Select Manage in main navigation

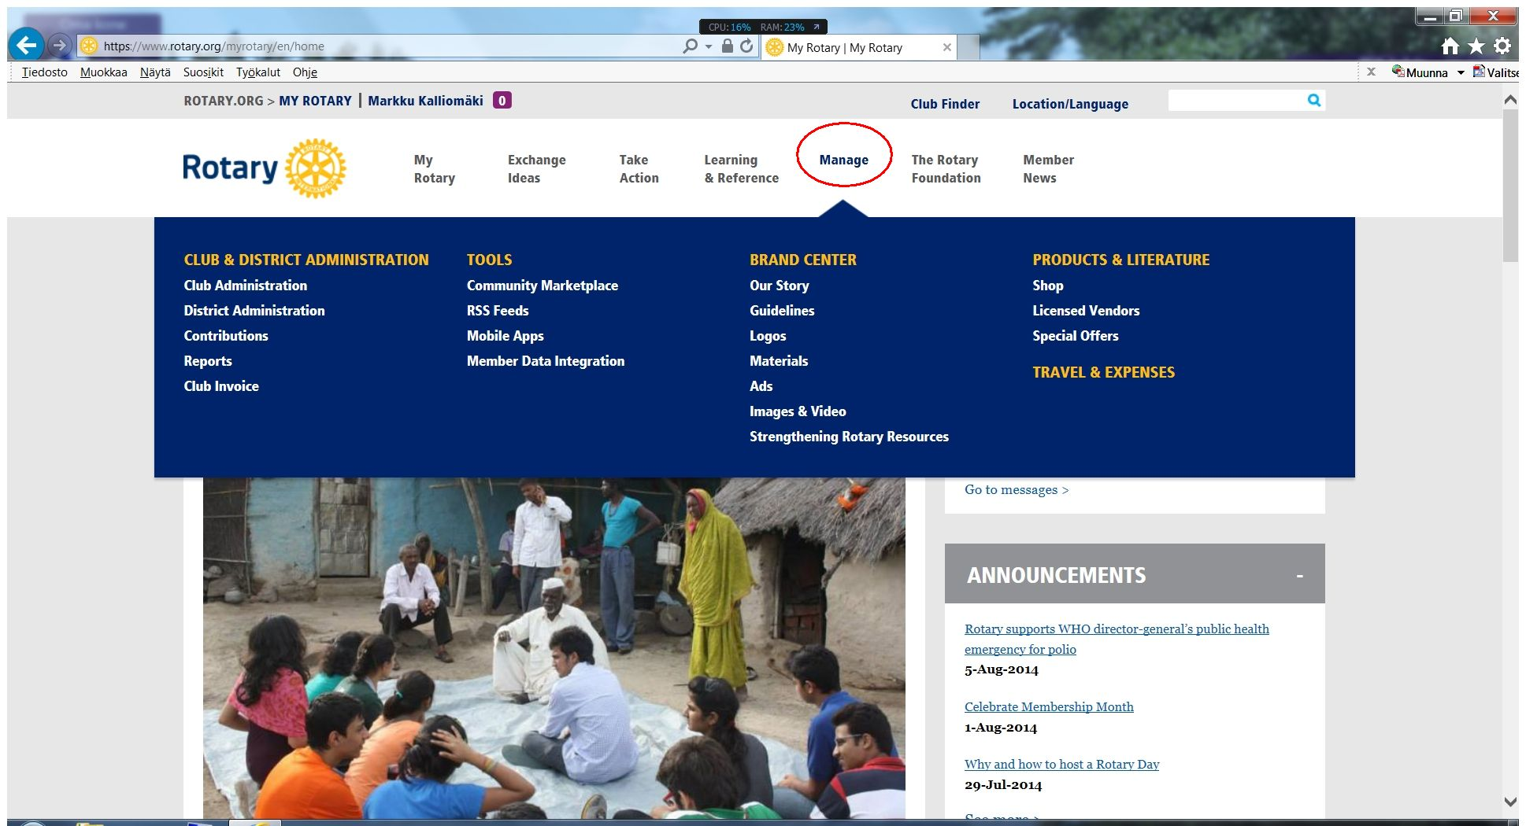[x=844, y=160]
